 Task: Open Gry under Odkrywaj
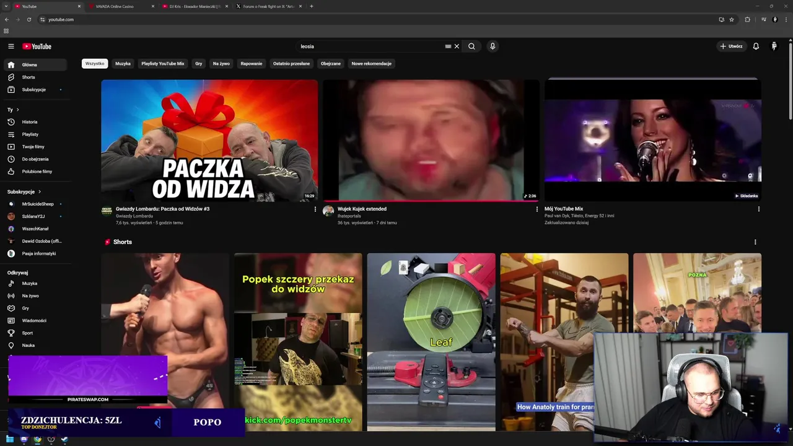[x=35, y=308]
